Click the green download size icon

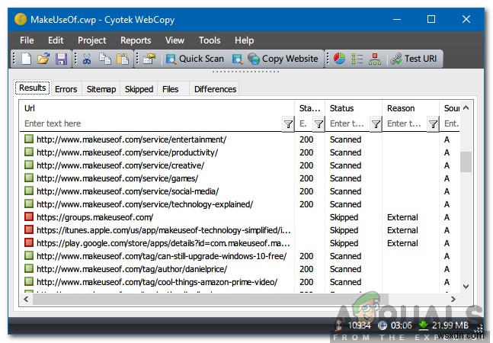(424, 325)
